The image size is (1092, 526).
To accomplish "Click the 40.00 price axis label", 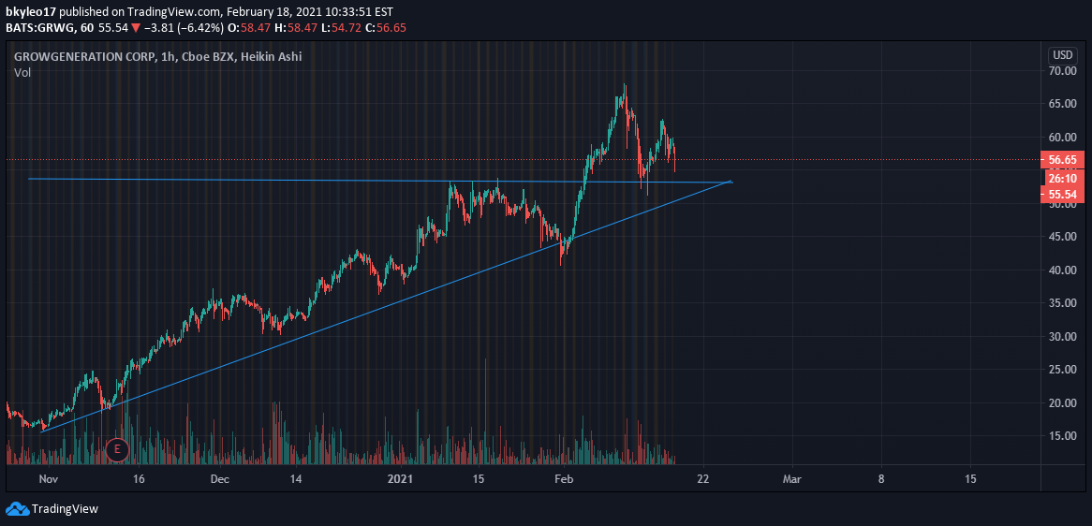I will click(1065, 270).
